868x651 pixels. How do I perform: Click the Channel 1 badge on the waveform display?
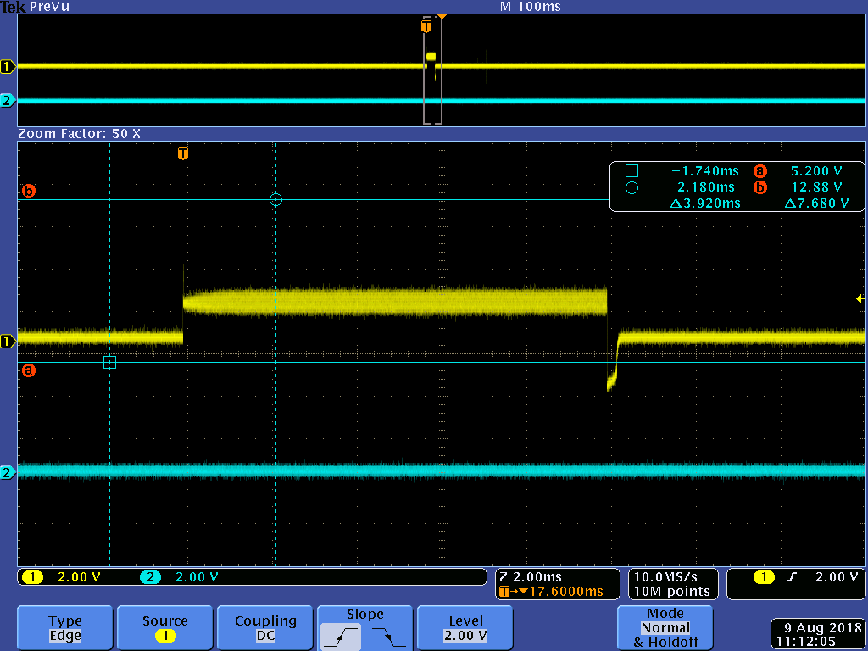point(8,342)
